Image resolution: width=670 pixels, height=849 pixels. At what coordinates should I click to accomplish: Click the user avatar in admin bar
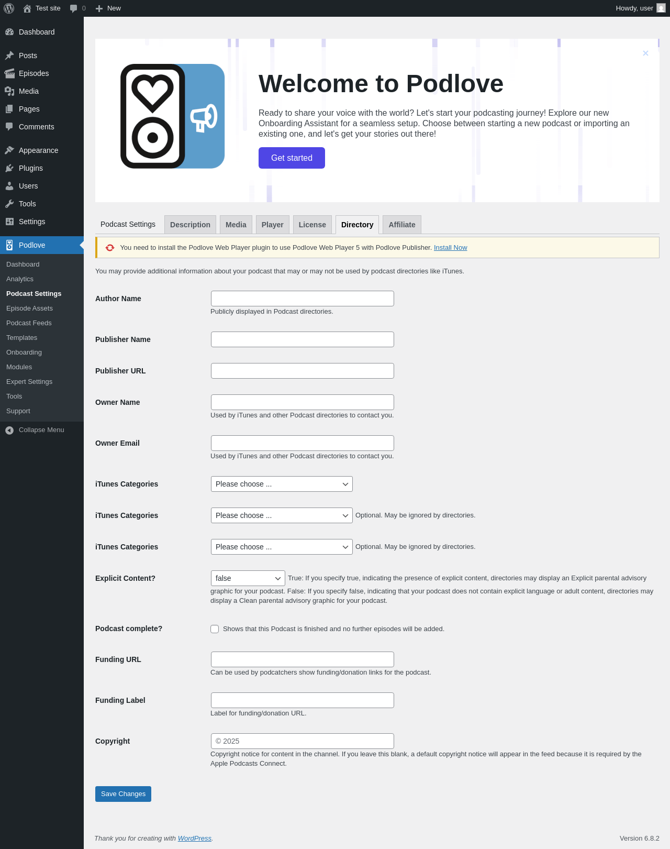pos(661,8)
